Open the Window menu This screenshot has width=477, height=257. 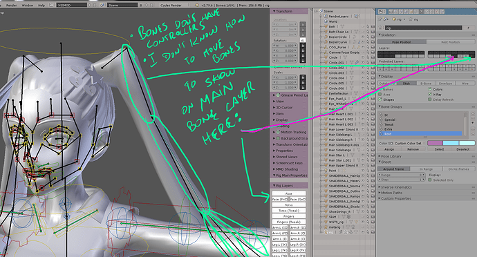[x=28, y=5]
